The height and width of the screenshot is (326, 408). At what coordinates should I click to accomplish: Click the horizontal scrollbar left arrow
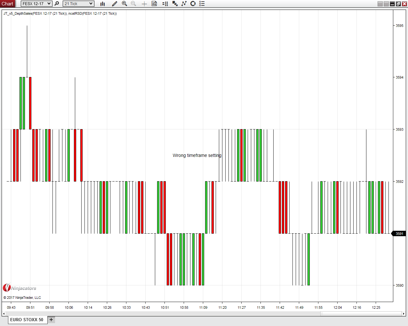4,314
